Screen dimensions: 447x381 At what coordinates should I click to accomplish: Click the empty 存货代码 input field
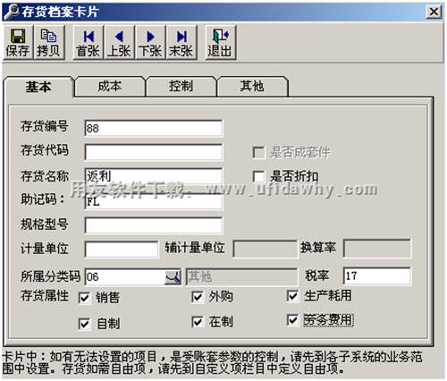(154, 152)
